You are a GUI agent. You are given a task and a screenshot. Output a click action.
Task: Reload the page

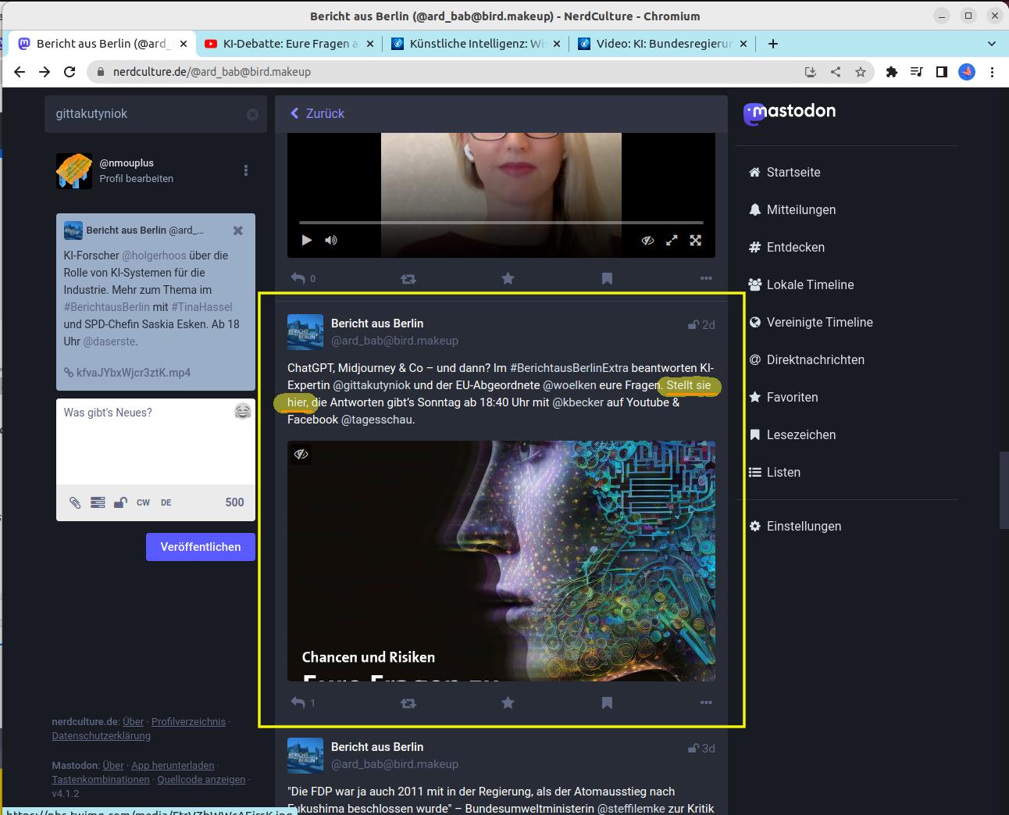click(70, 72)
